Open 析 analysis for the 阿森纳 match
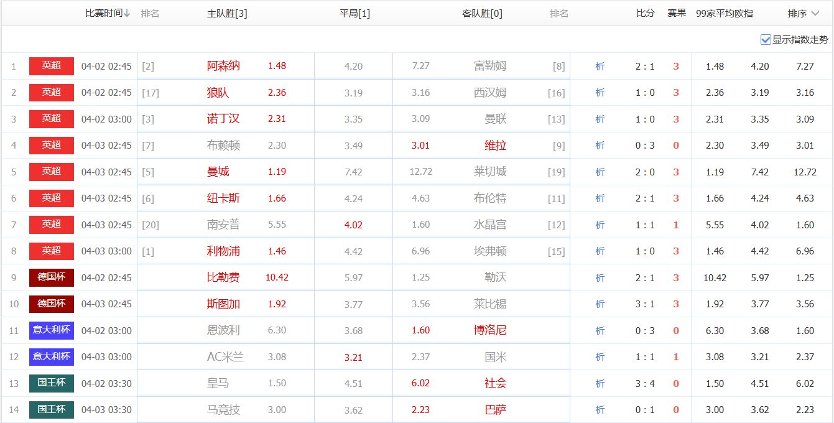834x423 pixels. pyautogui.click(x=600, y=66)
